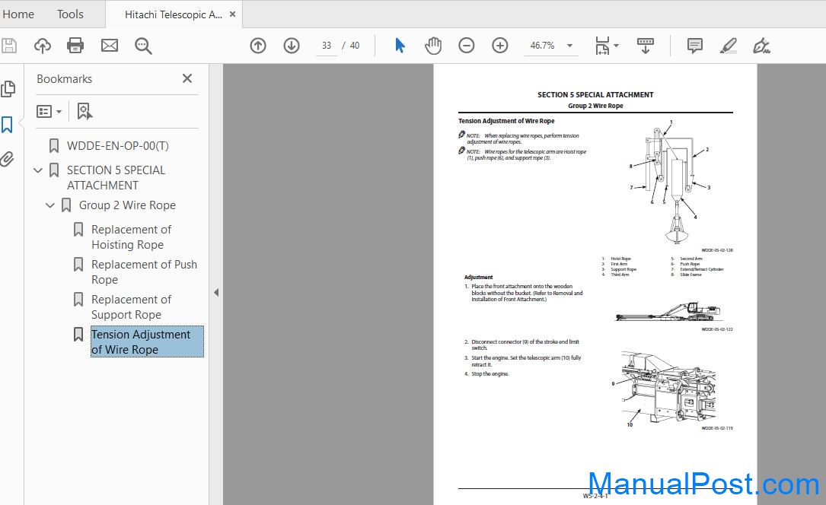Click the limit switch connector illustration
The image size is (826, 505).
[664, 389]
